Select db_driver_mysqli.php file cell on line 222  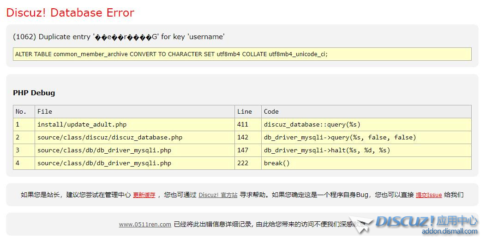(135, 163)
